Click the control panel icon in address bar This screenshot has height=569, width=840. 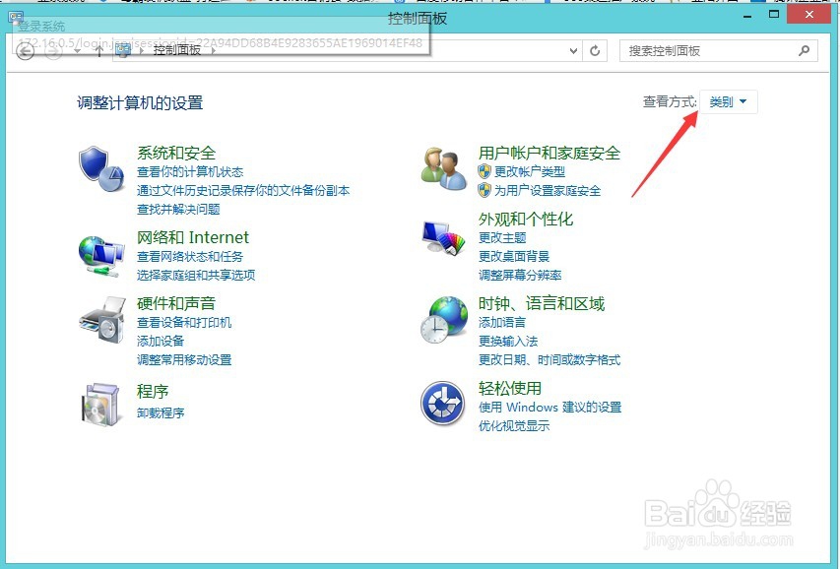[123, 50]
